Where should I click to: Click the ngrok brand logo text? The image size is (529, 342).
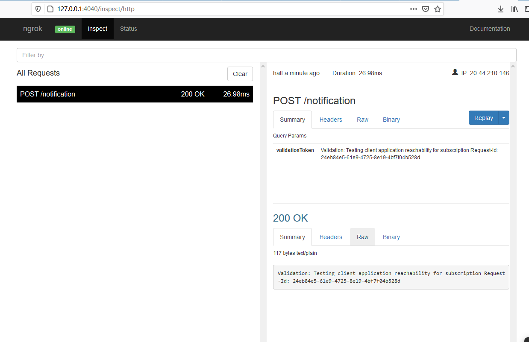coord(33,29)
